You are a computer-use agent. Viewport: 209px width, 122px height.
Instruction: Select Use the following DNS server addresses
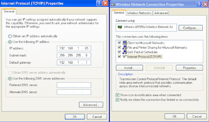point(10,79)
